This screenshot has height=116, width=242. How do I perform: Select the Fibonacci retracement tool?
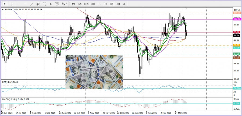click(44, 4)
